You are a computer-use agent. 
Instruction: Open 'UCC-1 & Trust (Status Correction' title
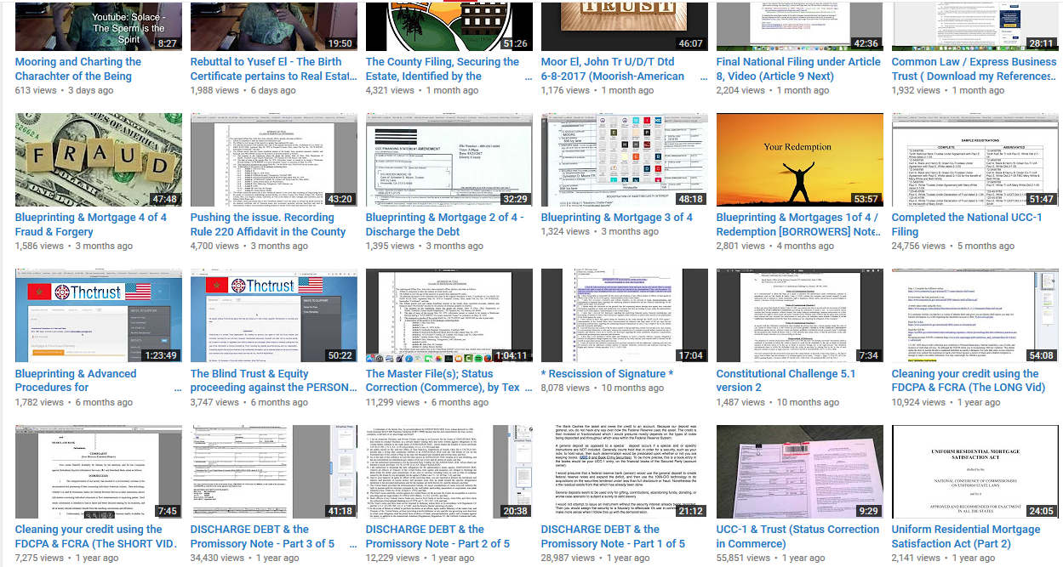[x=798, y=536]
